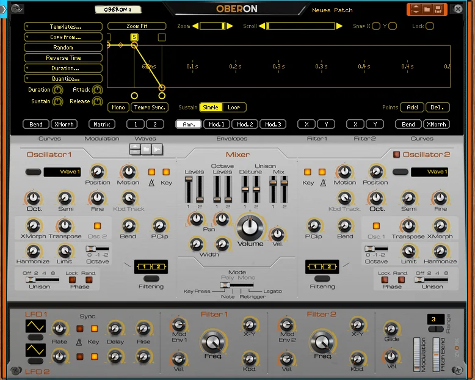Open the Matrix modulation tab
Viewport: 475px width, 380px height.
point(102,124)
